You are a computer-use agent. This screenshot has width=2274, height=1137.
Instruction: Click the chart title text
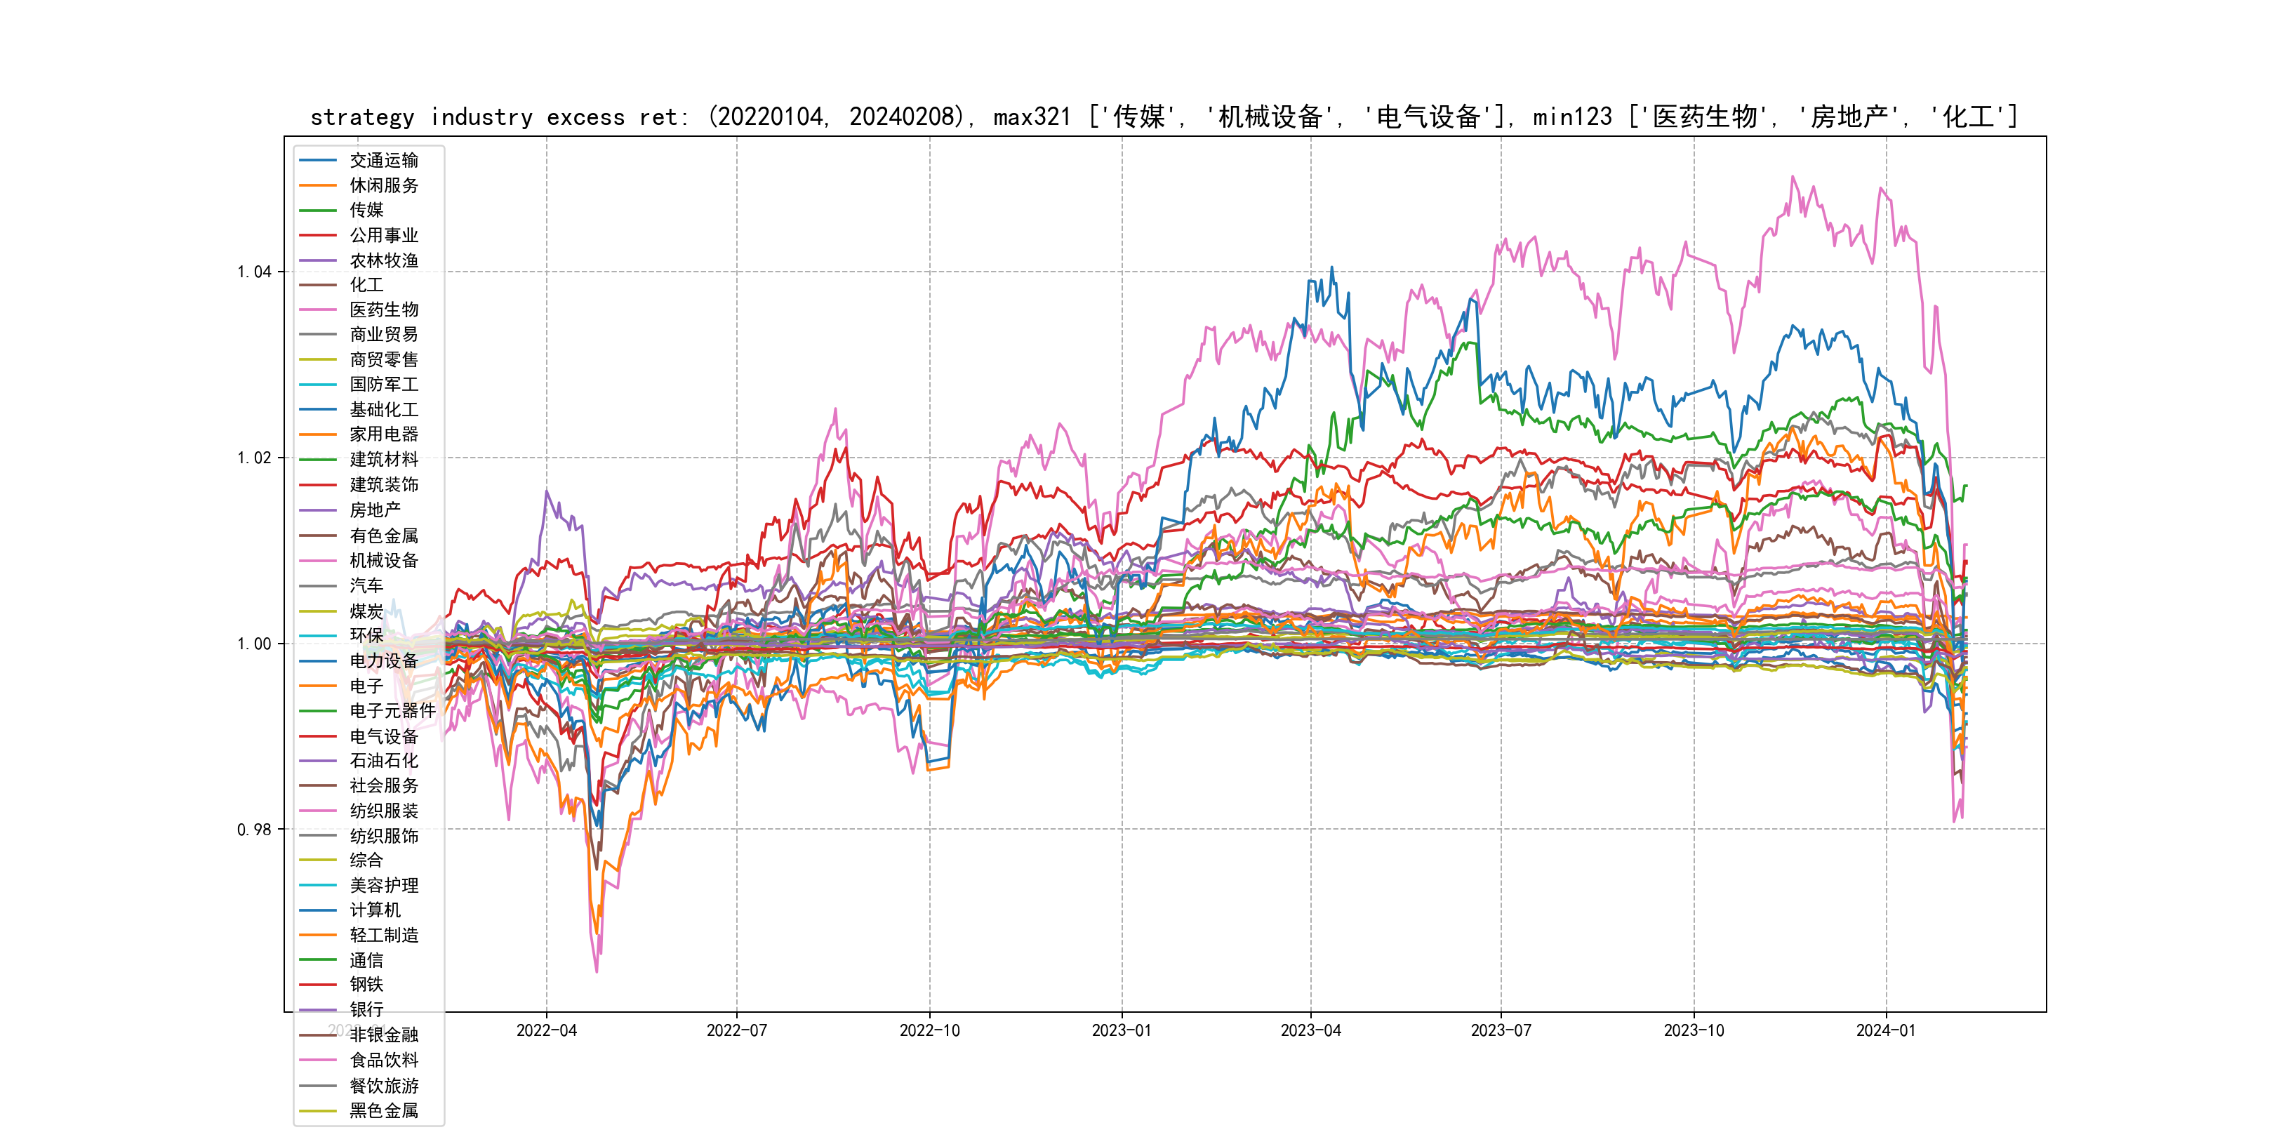point(1164,117)
